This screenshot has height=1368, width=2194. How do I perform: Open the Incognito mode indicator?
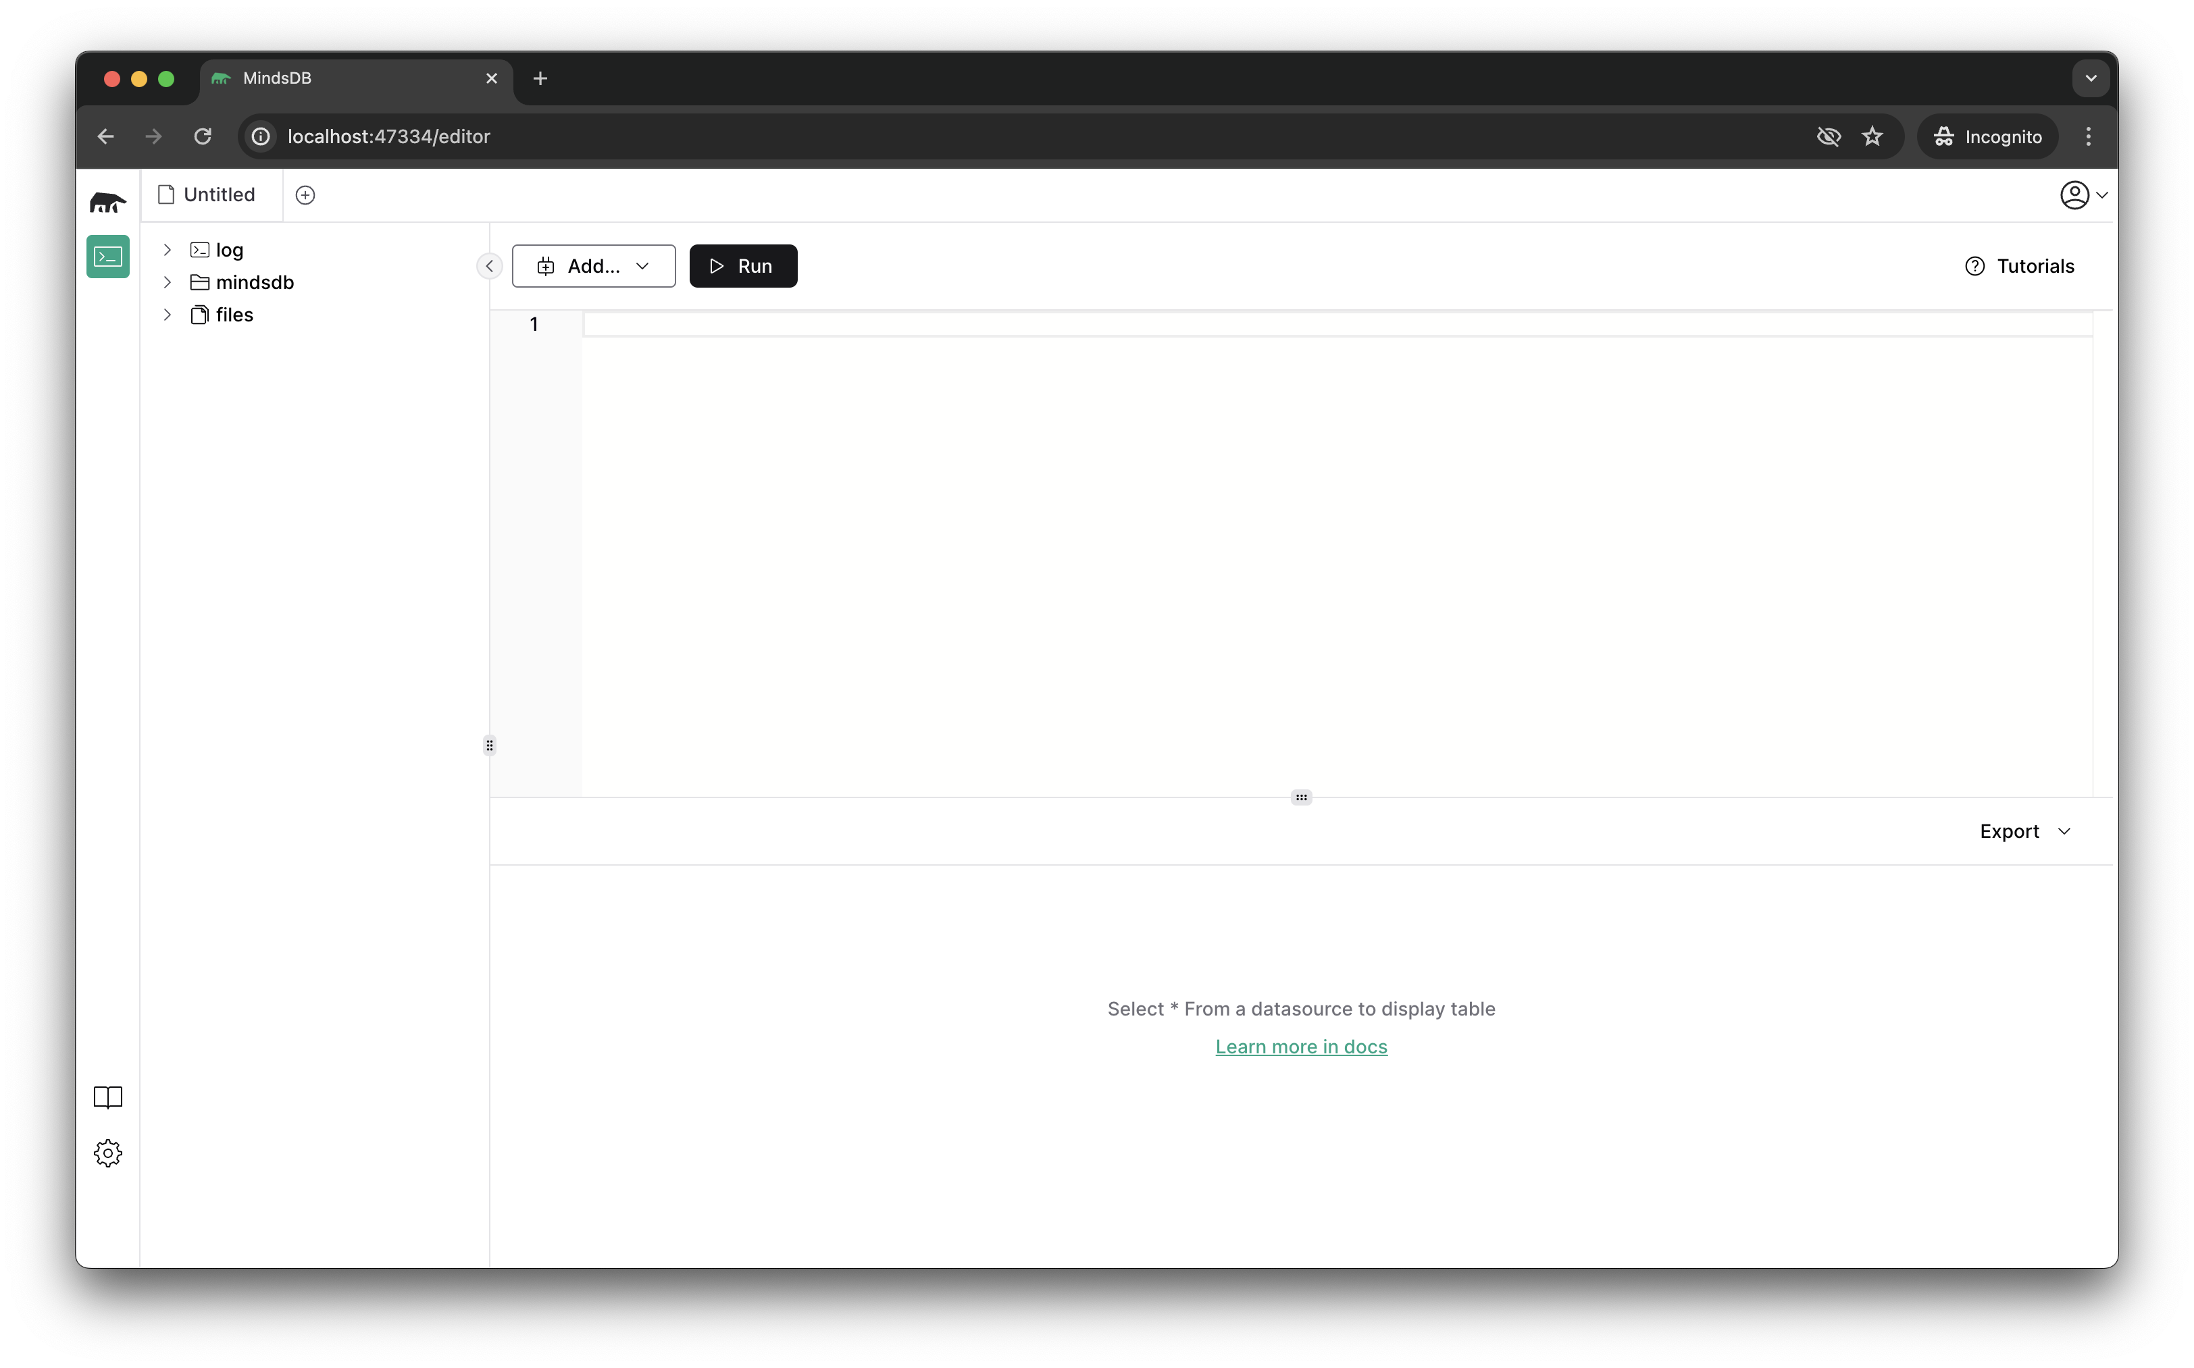tap(1987, 136)
